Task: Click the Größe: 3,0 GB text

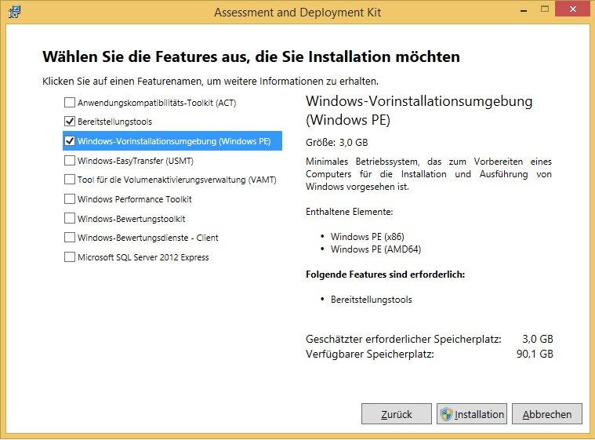Action: pos(337,143)
